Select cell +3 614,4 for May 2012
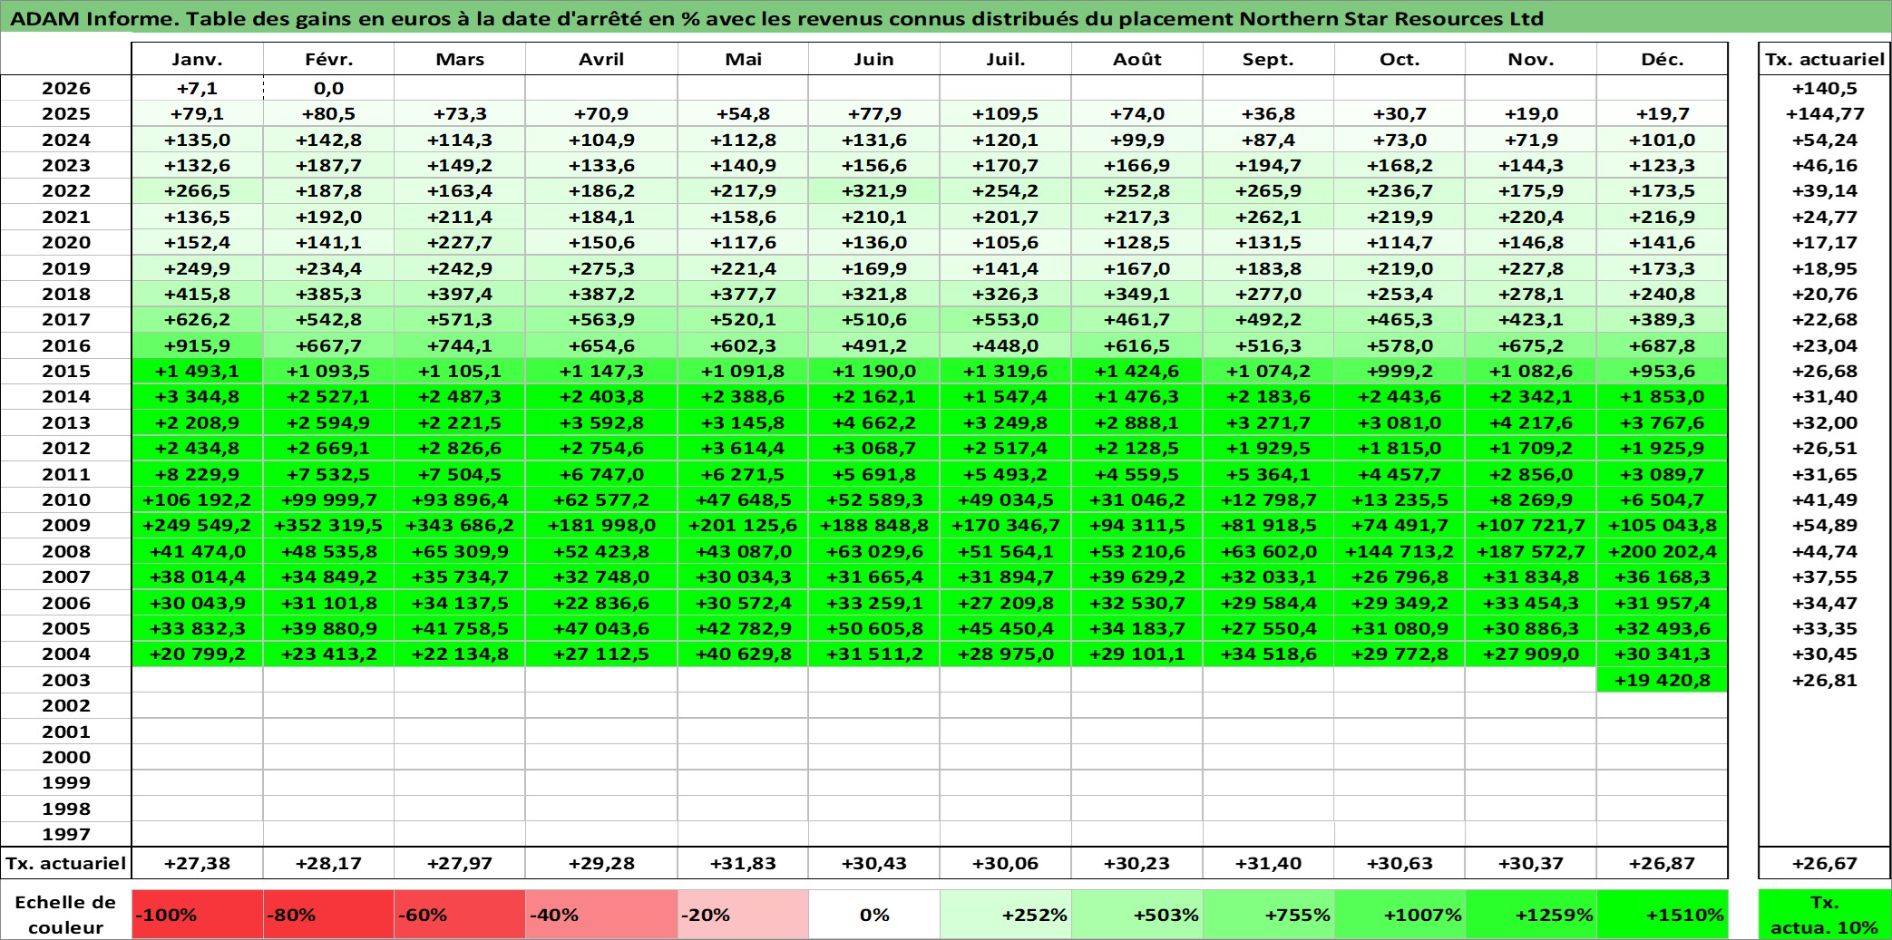Viewport: 1892px width, 940px height. click(743, 448)
